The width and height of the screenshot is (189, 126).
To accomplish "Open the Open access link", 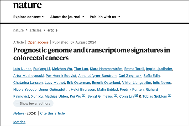I will 38,42.
